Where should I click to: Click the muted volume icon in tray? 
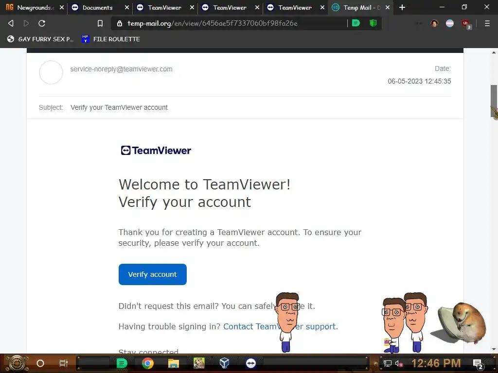coord(399,364)
